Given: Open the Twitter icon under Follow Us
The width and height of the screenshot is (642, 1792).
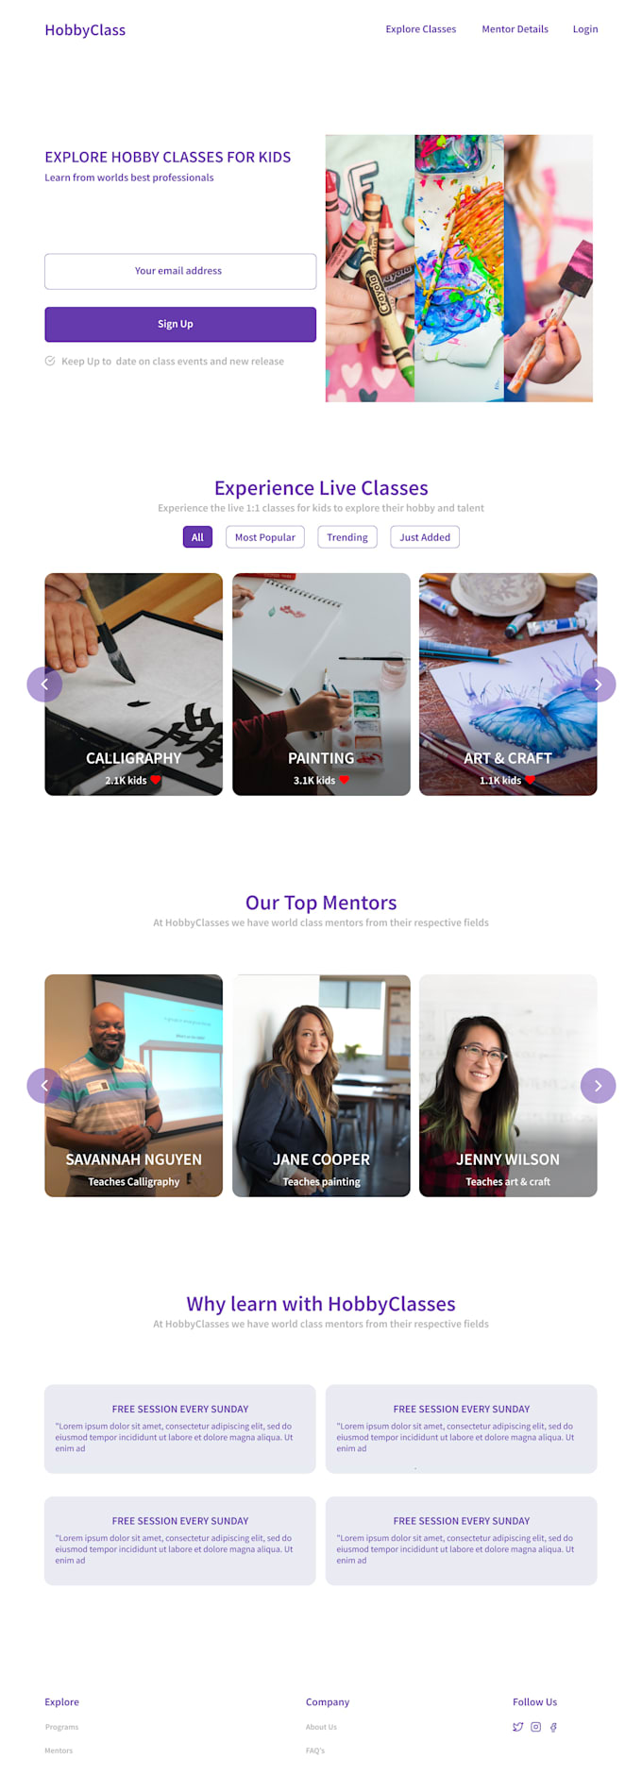Looking at the screenshot, I should point(517,1727).
